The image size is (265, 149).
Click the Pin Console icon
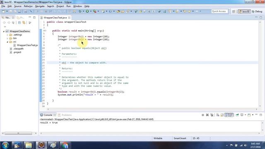(237, 115)
